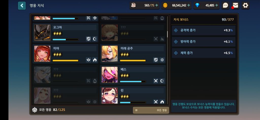Viewport: 260px width, 120px height.
Task: Tap the gold coin currency icon
Action: point(165,5)
